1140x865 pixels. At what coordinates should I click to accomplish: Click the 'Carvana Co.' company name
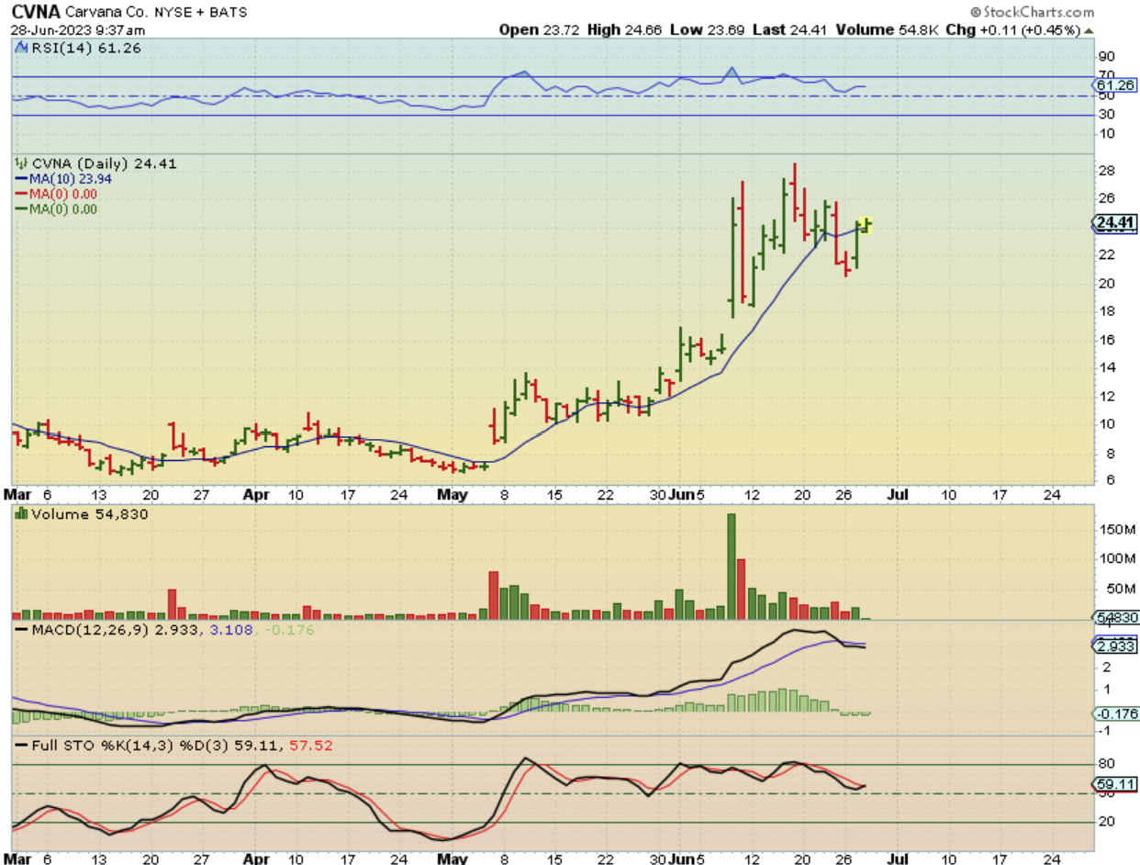(108, 13)
